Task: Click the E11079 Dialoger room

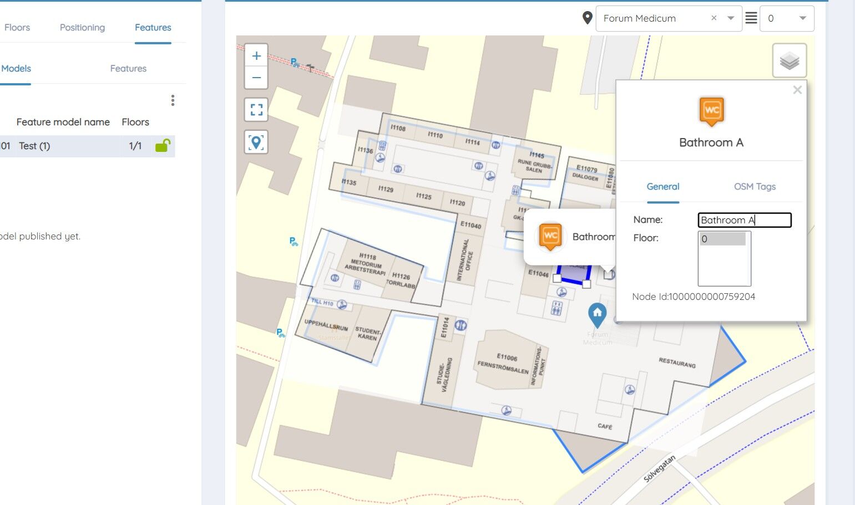Action: (585, 173)
